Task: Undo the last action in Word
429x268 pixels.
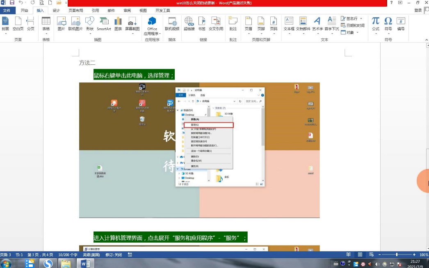Action: 21,3
